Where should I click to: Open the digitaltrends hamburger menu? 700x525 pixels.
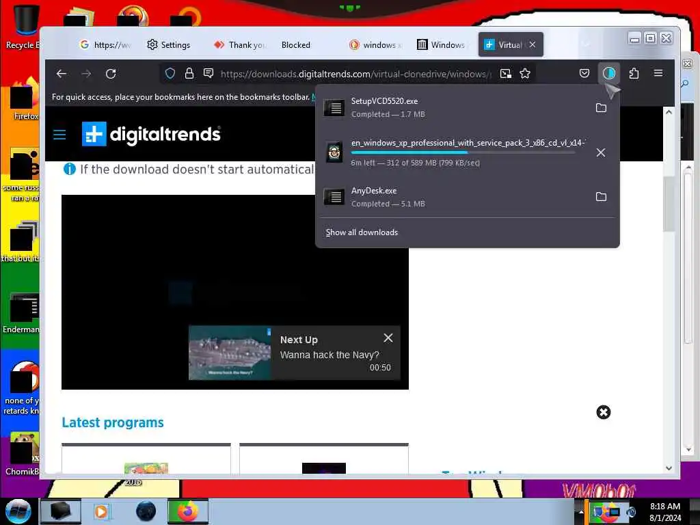tap(59, 135)
